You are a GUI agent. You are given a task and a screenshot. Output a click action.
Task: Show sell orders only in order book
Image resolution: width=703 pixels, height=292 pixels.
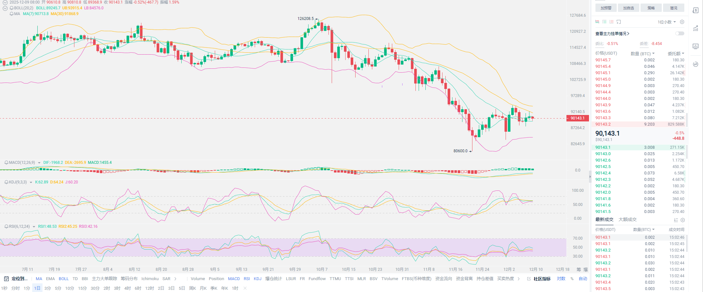(612, 22)
